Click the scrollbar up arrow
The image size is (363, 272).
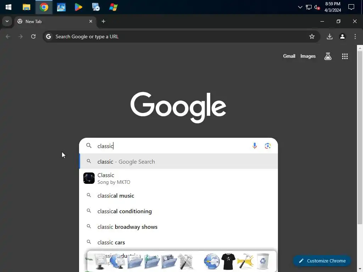pos(359,48)
